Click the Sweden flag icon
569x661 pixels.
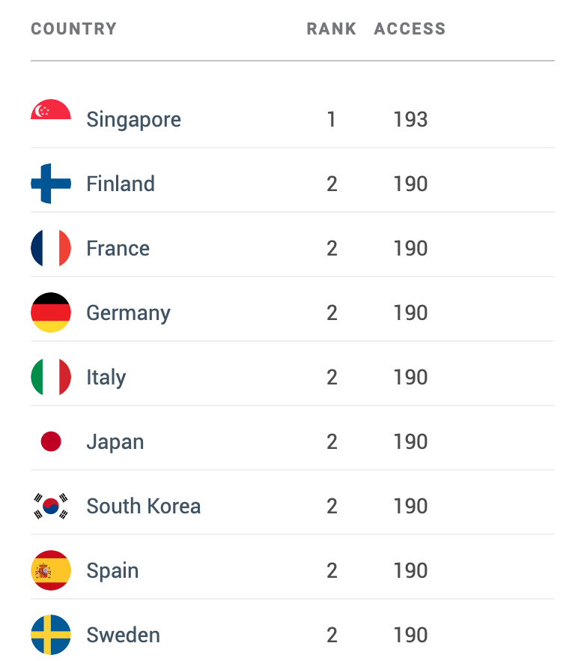51,635
